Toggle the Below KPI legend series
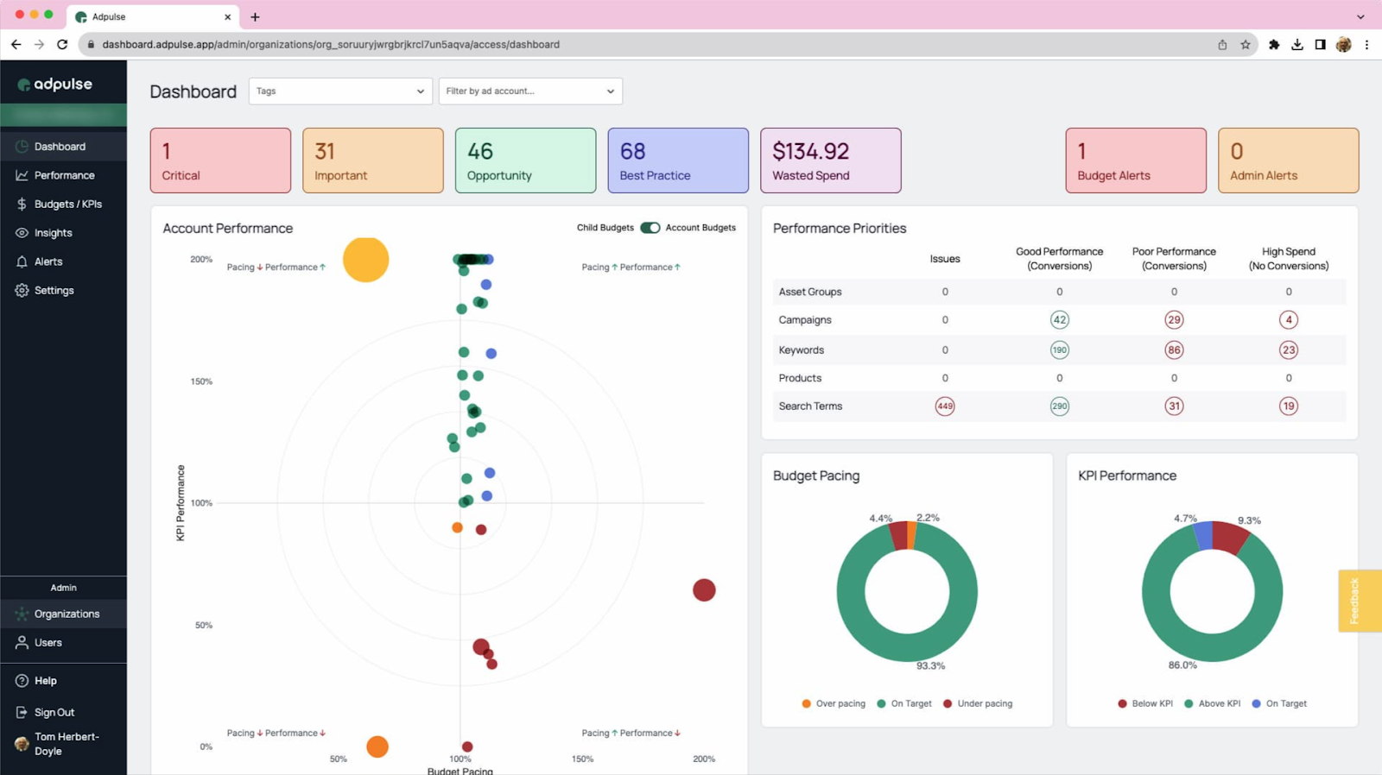 1145,703
